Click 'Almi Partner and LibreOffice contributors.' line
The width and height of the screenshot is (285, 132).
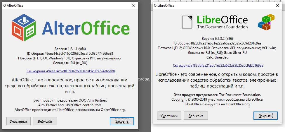coord(70,105)
